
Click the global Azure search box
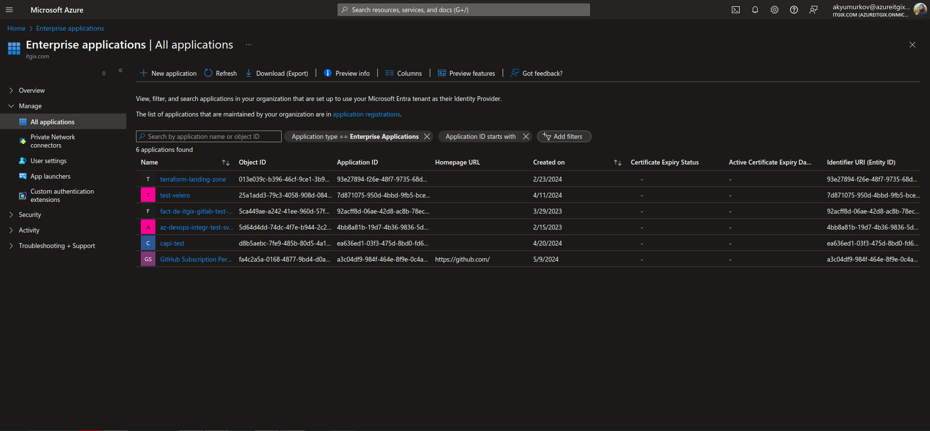coord(464,10)
